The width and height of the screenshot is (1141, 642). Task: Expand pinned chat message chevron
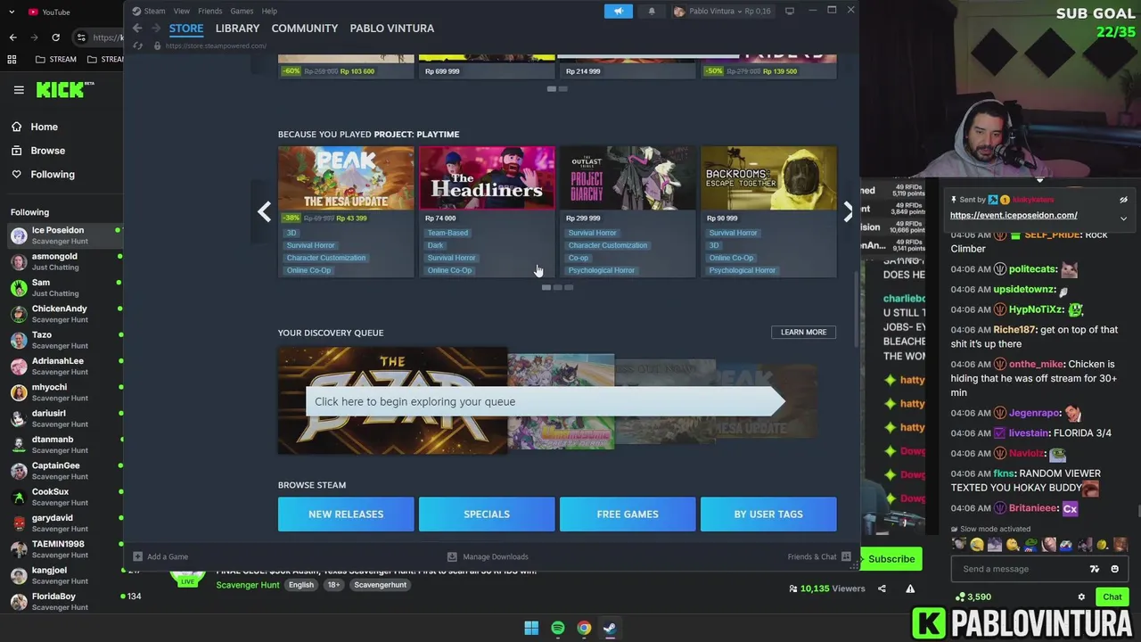pos(1123,218)
